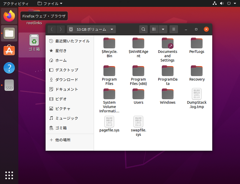Open the rootlinks desktop folder
The image size is (240, 184).
pos(34,23)
